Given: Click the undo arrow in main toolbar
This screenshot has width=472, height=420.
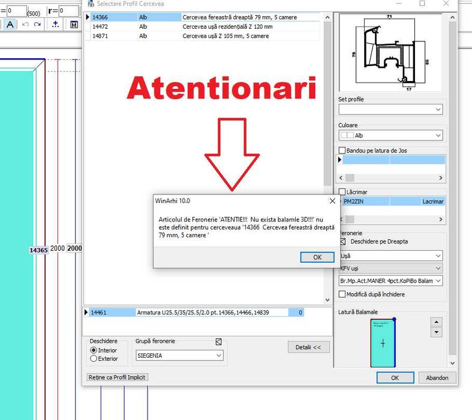Looking at the screenshot, I should click(25, 25).
